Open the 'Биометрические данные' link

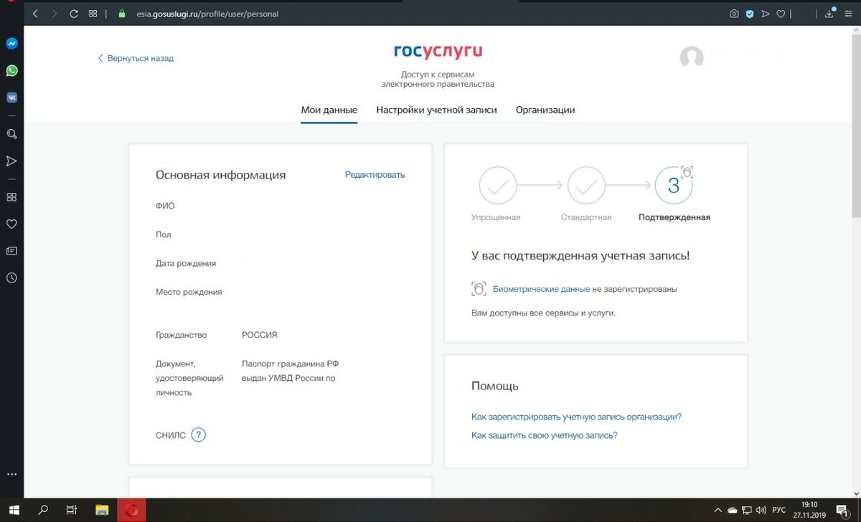(542, 289)
